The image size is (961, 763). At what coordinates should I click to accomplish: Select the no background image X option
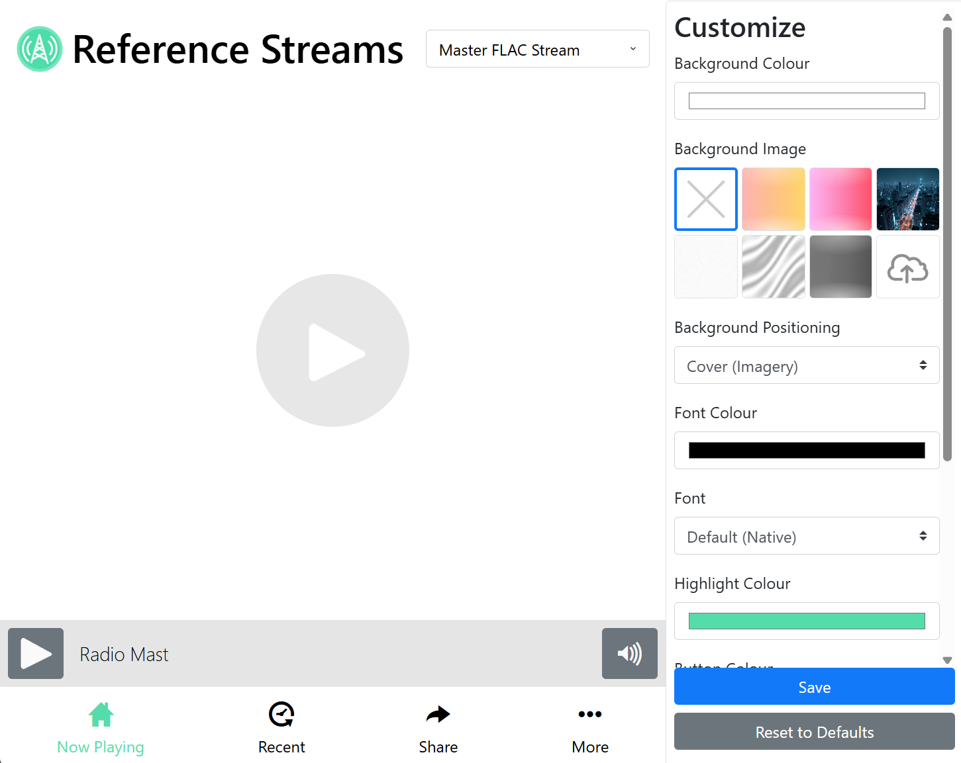pyautogui.click(x=706, y=199)
